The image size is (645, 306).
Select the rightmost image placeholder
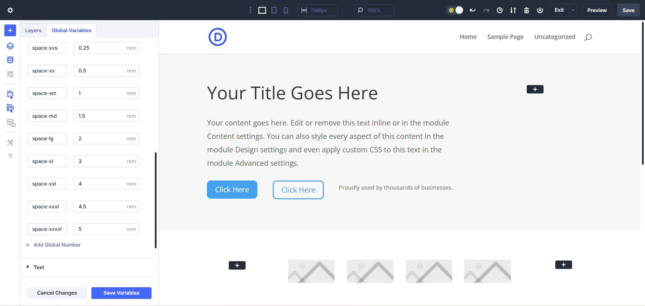487,271
